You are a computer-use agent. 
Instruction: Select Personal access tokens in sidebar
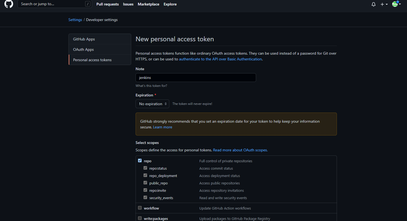click(x=100, y=60)
